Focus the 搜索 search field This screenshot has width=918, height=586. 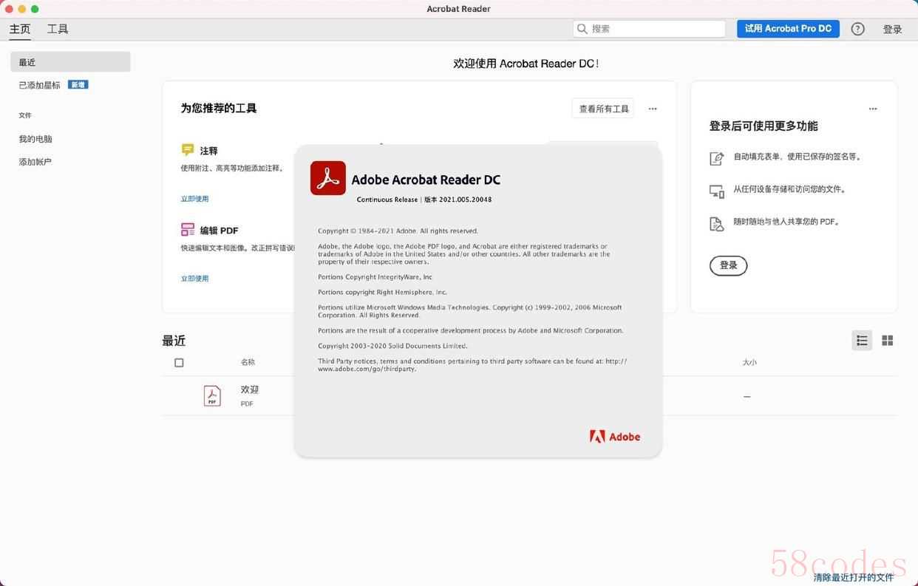649,29
